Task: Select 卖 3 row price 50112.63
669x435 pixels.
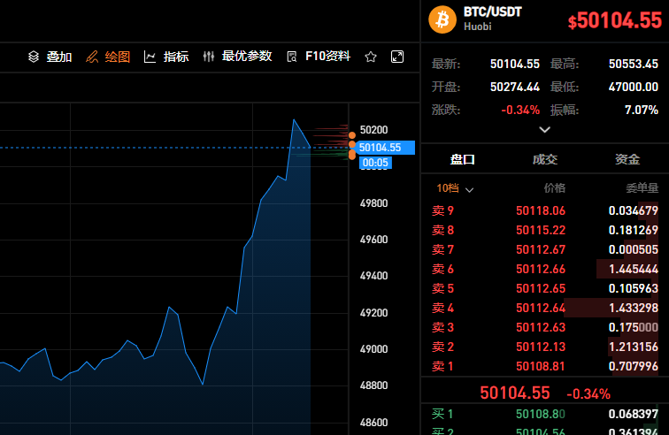Action: (x=541, y=327)
